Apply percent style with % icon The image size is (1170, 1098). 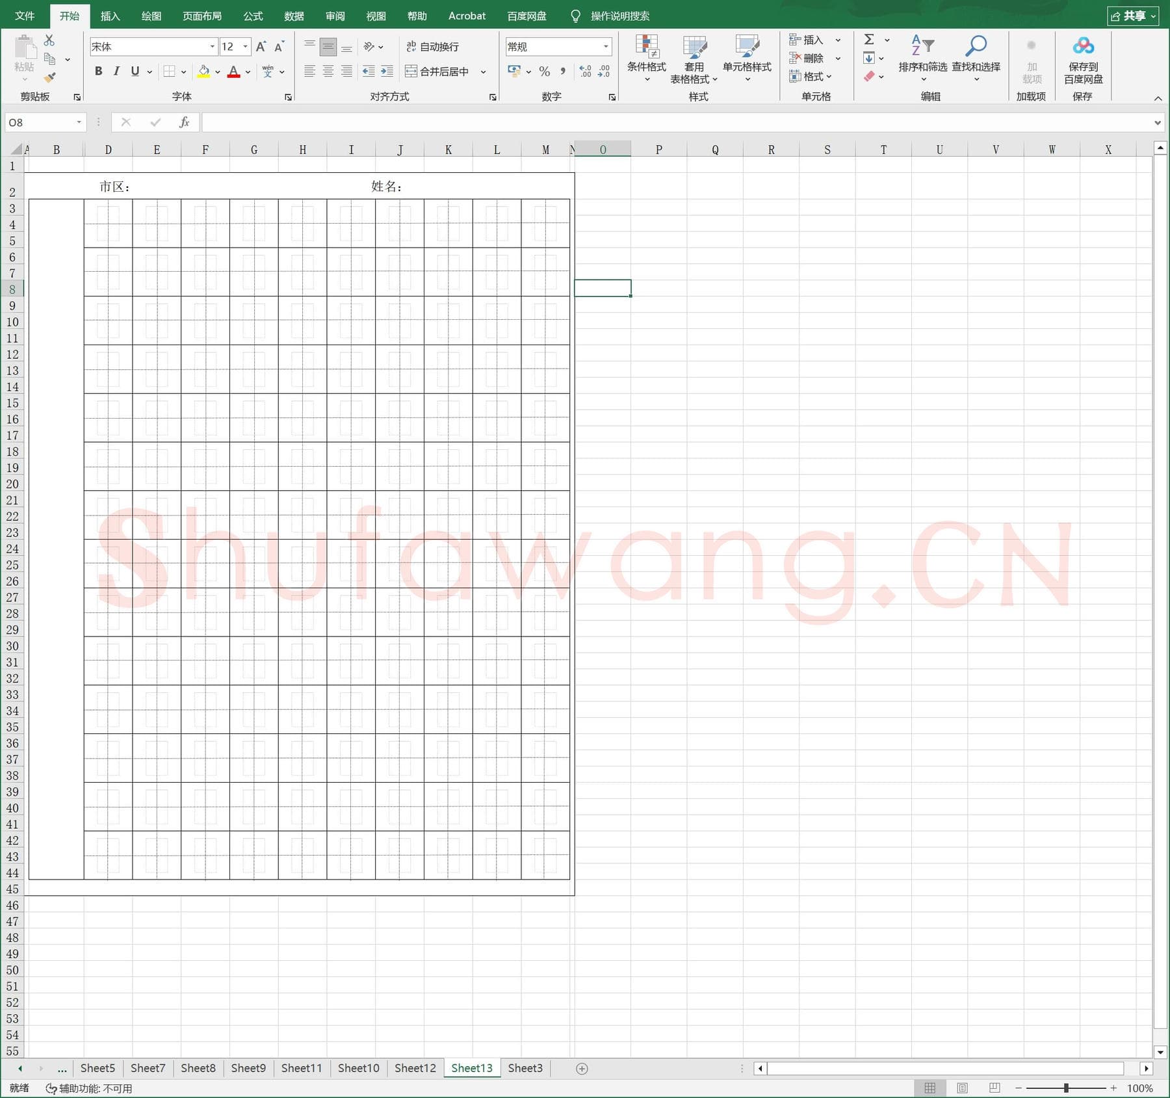545,72
